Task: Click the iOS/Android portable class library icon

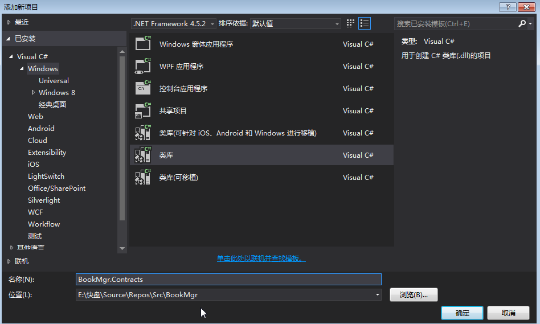Action: click(143, 133)
